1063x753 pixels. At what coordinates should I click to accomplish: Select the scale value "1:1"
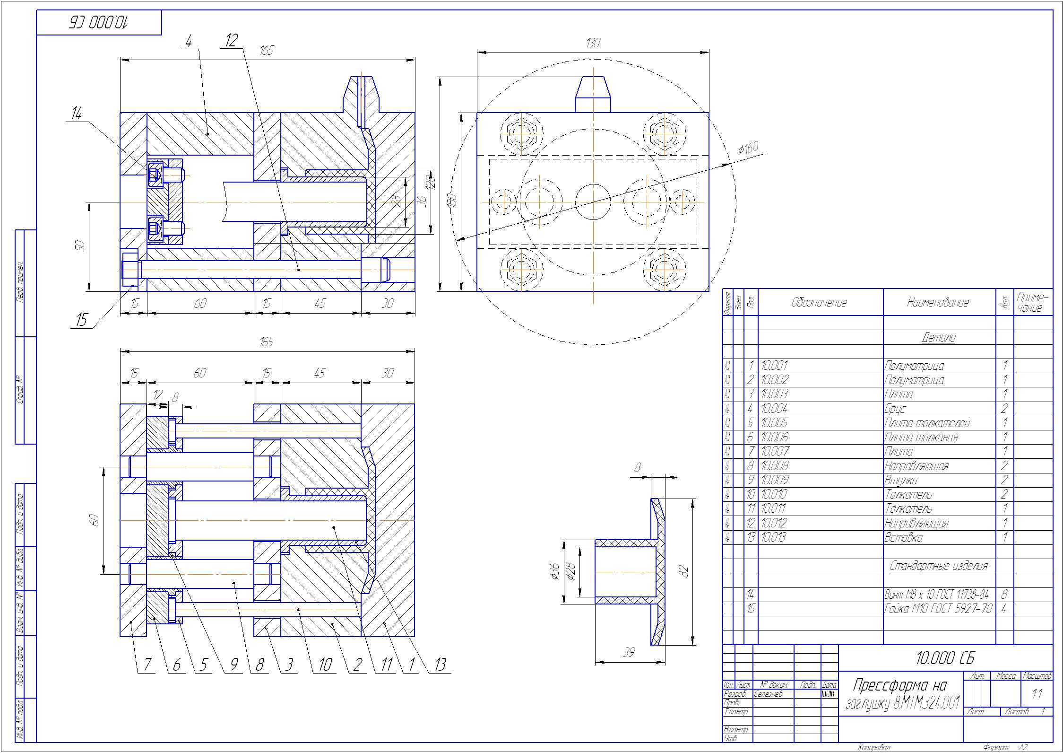1037,694
